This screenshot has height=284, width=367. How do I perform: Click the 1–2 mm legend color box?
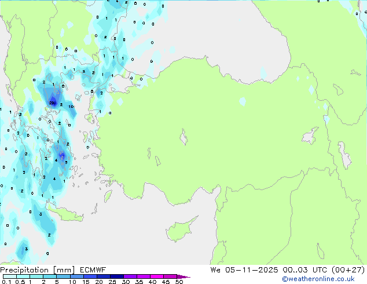[x=36, y=276]
